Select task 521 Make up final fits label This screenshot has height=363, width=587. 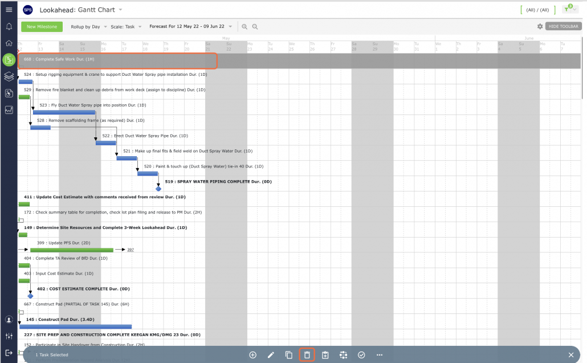pyautogui.click(x=188, y=151)
